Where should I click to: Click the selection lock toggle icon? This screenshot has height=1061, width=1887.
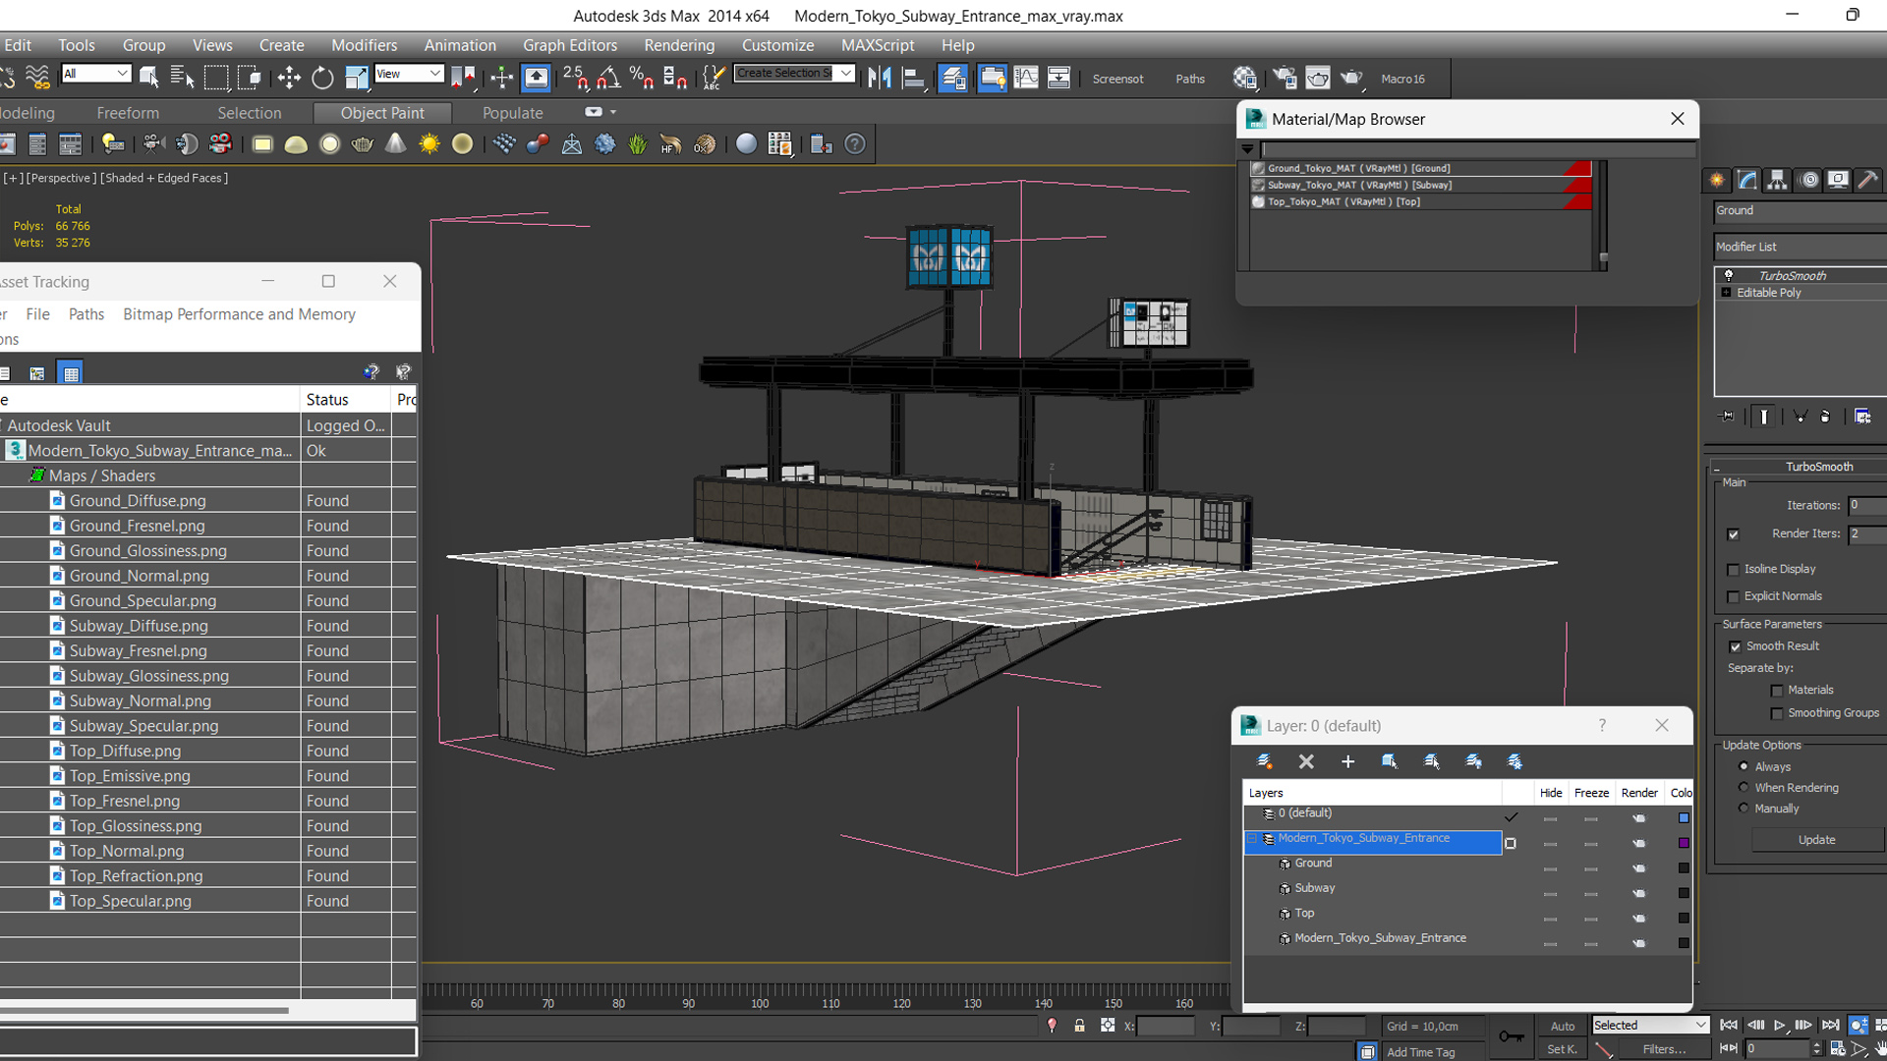(x=1079, y=1026)
